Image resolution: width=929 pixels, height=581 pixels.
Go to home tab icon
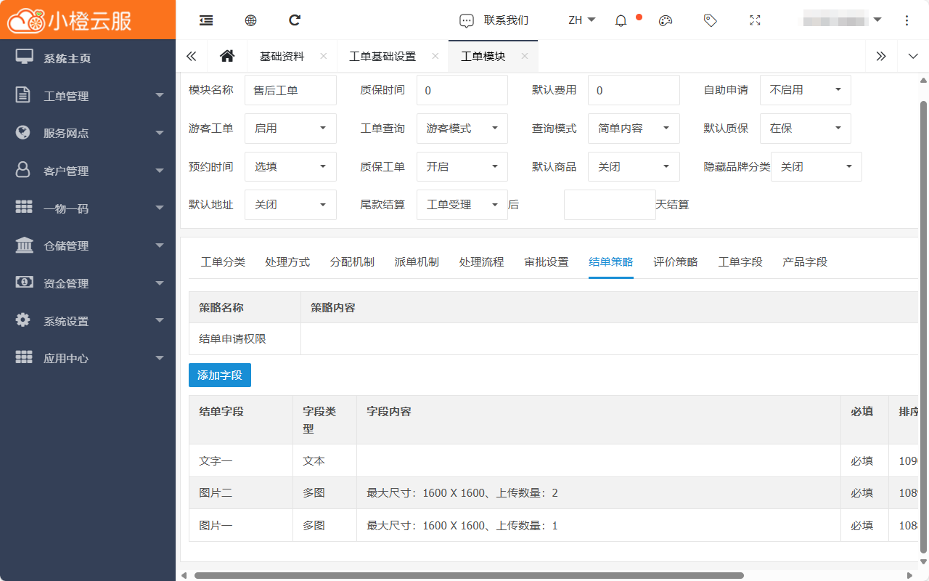(227, 56)
